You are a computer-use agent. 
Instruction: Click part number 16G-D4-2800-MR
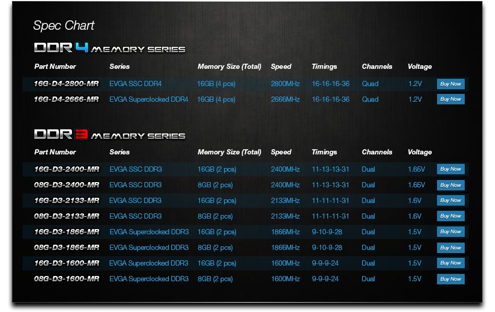click(x=66, y=84)
